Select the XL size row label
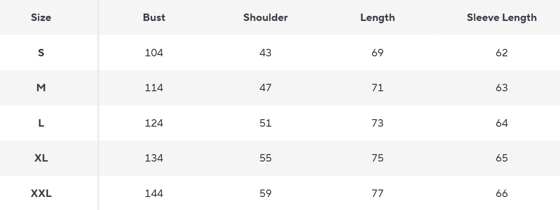Screen dimensions: 560x210 (41, 158)
